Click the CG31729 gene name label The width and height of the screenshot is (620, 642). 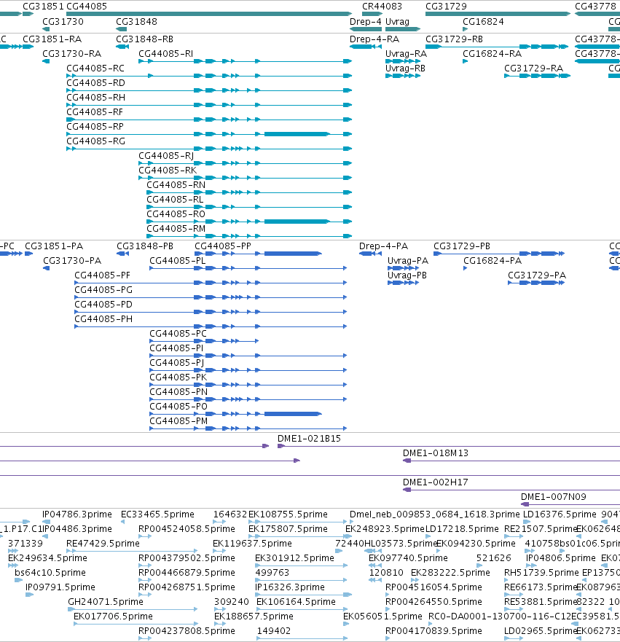point(446,6)
